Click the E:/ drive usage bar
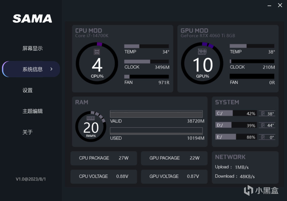The image size is (287, 201). pyautogui.click(x=236, y=137)
